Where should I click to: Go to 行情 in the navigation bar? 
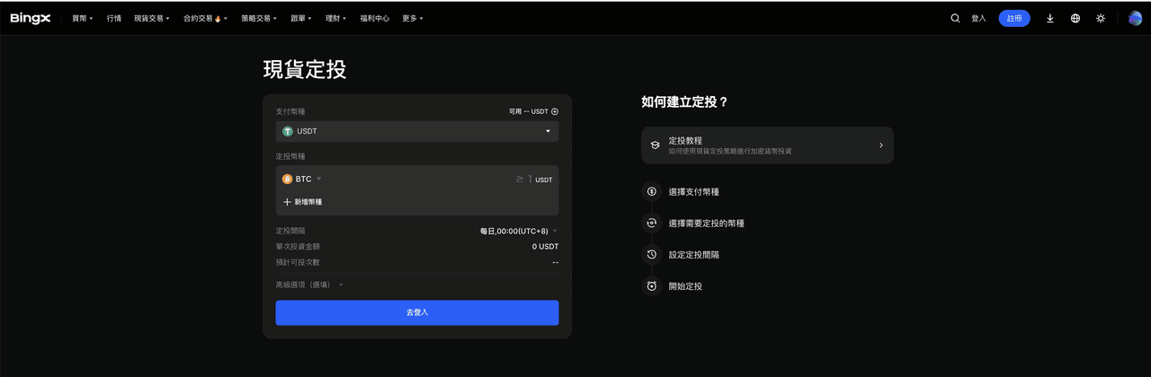click(113, 18)
